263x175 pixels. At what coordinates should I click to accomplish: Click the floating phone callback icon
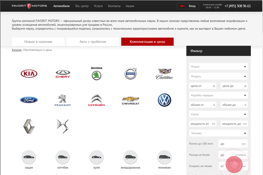[x=235, y=165]
